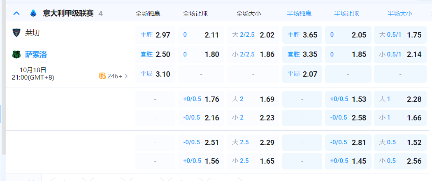Pick half-time 平局 2.07 odds

tap(302, 74)
